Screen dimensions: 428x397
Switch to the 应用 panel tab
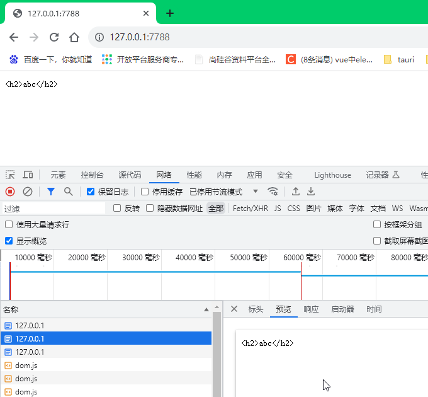pyautogui.click(x=254, y=175)
